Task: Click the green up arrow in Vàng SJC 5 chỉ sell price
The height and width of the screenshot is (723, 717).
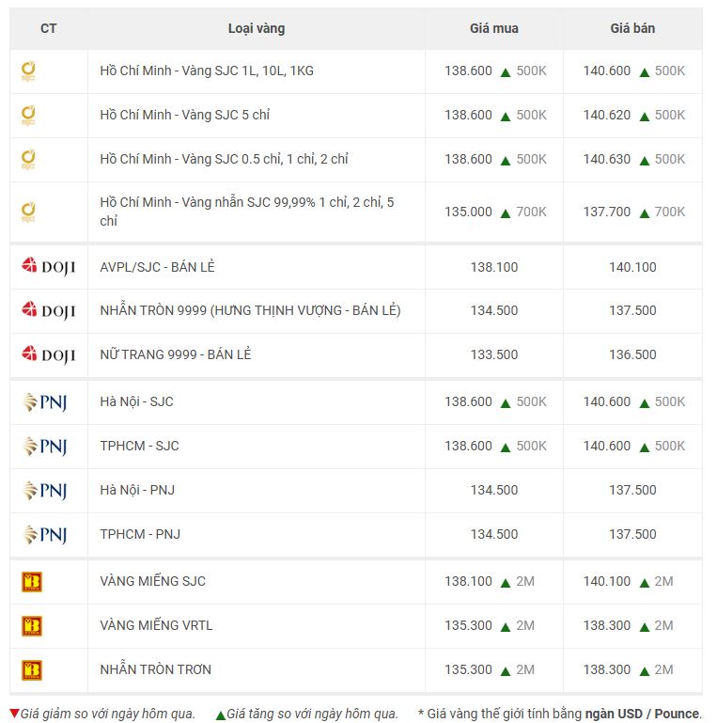Action: pyautogui.click(x=644, y=116)
